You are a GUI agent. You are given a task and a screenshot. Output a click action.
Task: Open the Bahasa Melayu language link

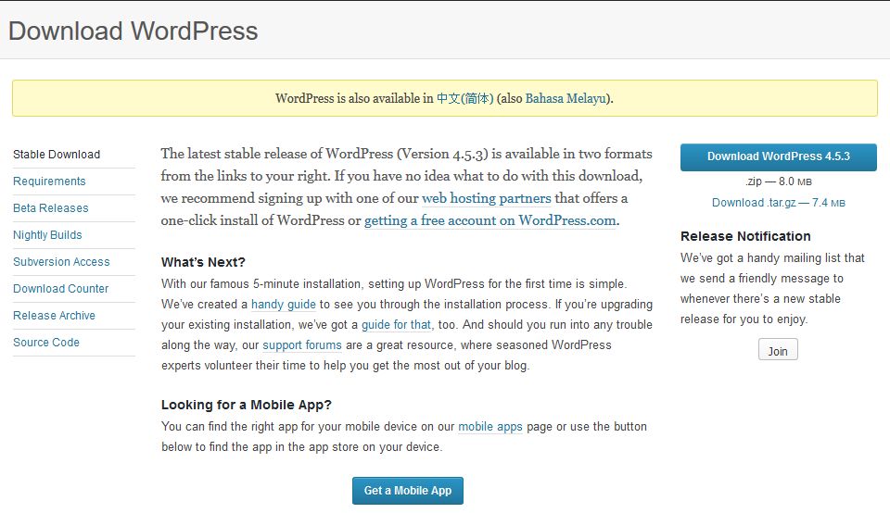point(566,98)
